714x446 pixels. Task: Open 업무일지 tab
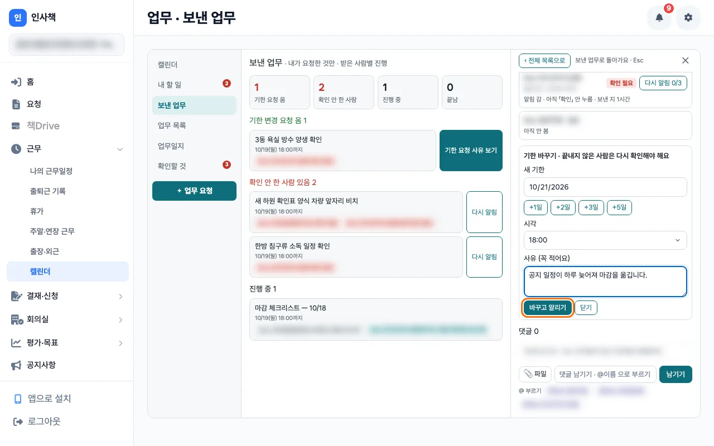[x=194, y=146]
